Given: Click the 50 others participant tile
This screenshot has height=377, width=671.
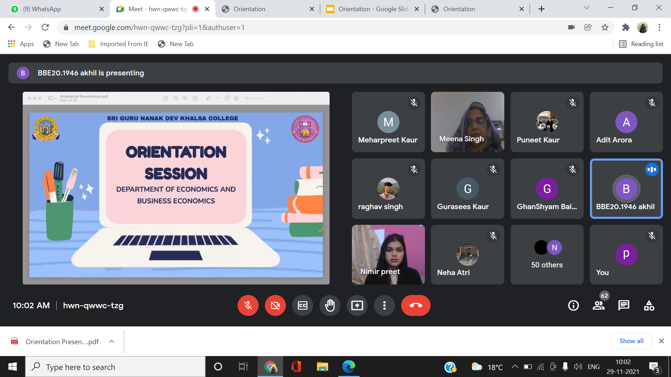Looking at the screenshot, I should click(x=547, y=254).
